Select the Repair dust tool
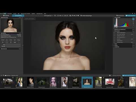 (76, 16)
